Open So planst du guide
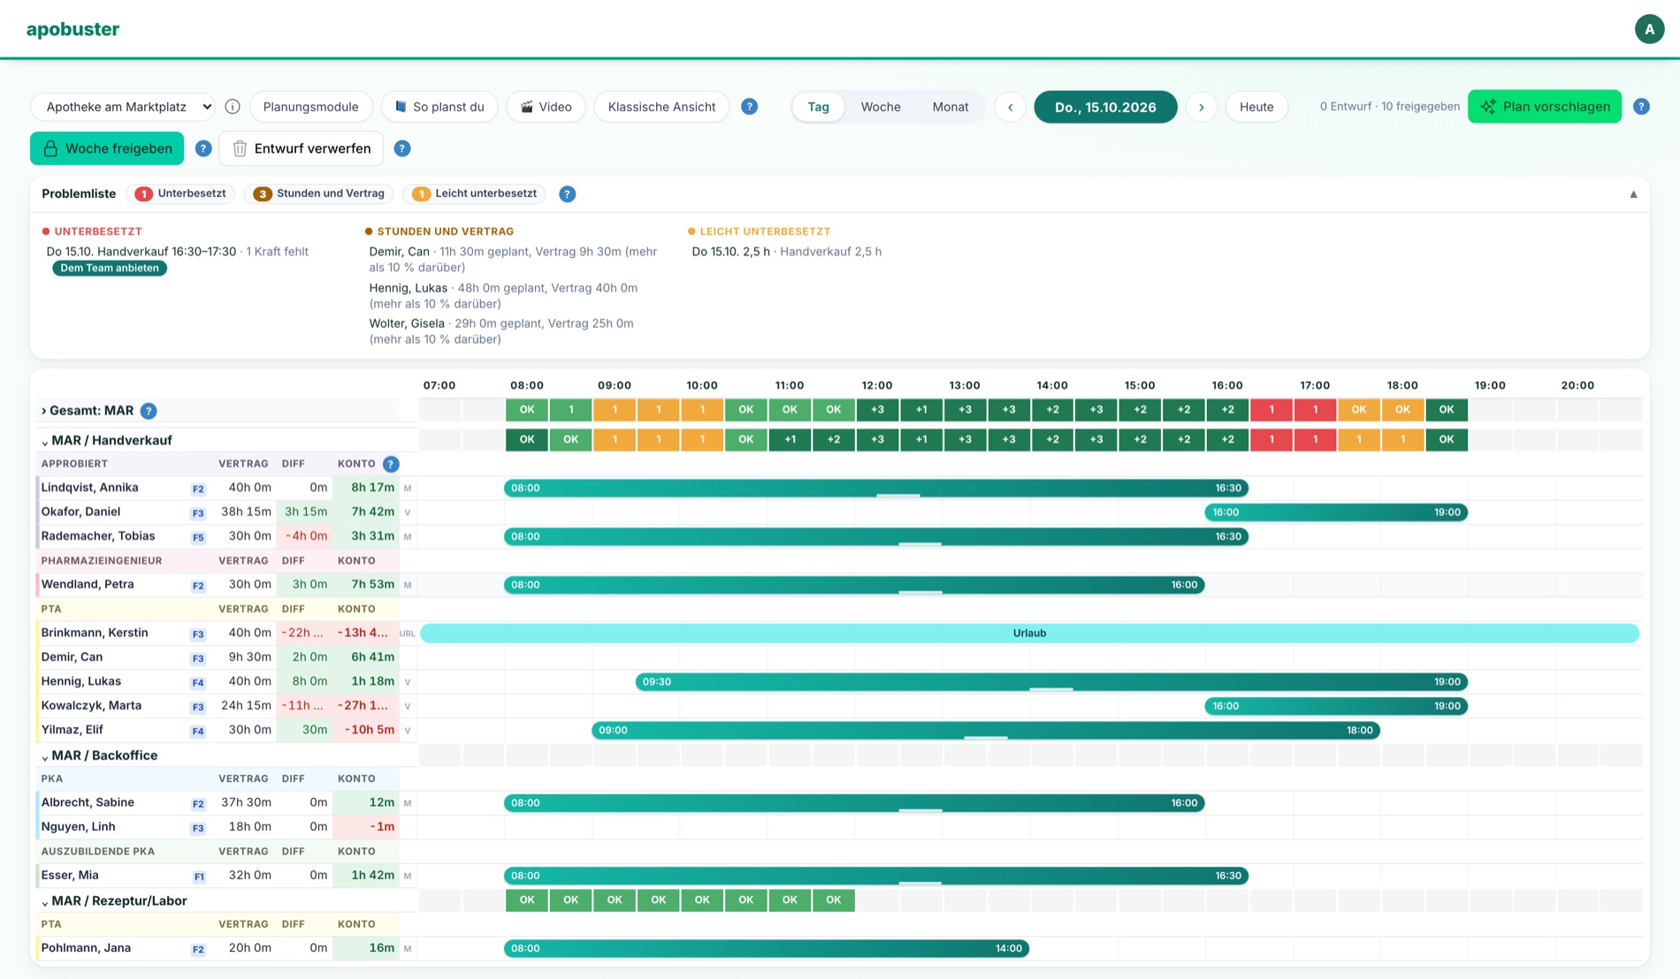The image size is (1680, 979). (x=439, y=107)
